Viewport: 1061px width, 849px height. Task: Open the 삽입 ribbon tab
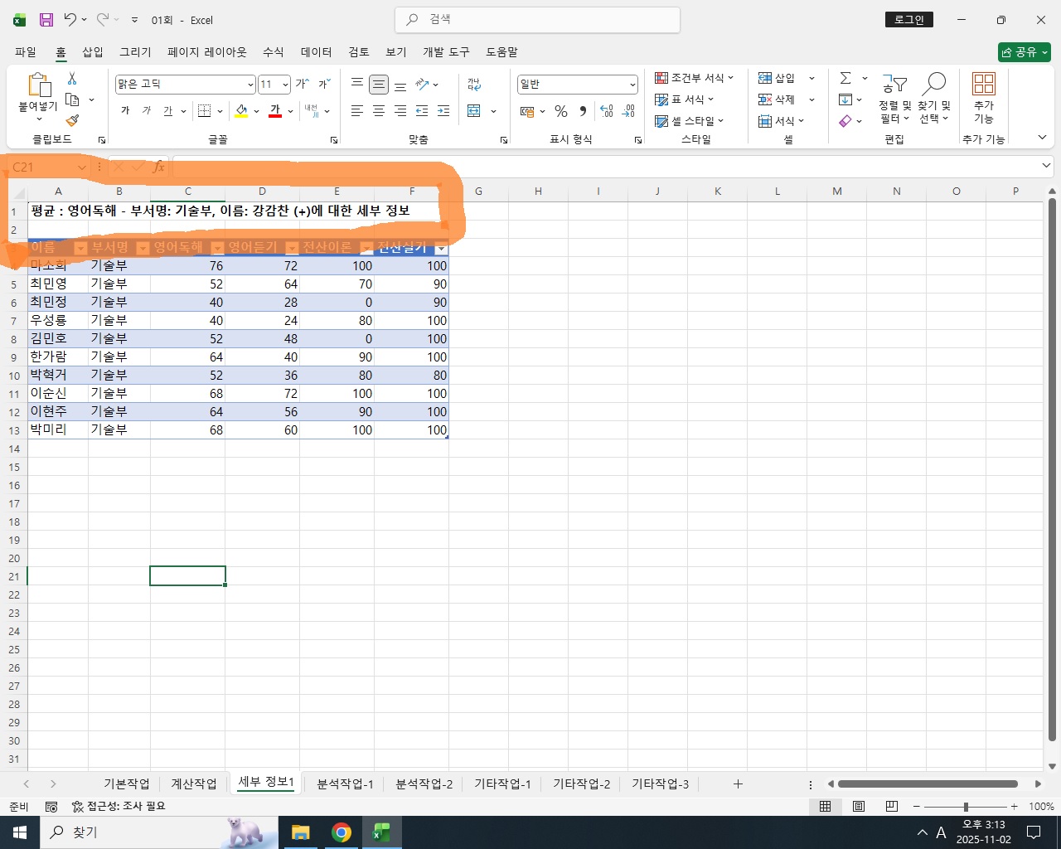point(93,52)
